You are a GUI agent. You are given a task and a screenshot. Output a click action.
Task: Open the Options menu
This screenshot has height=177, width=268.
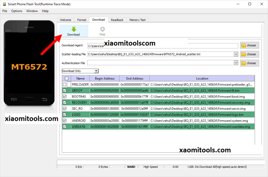(17, 11)
